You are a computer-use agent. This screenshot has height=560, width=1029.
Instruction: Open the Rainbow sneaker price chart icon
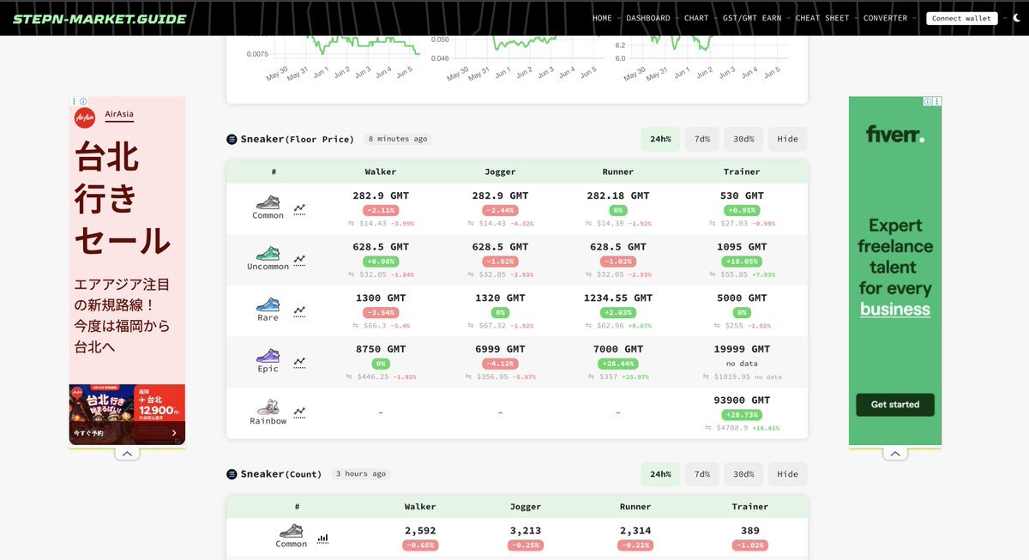[x=299, y=412]
